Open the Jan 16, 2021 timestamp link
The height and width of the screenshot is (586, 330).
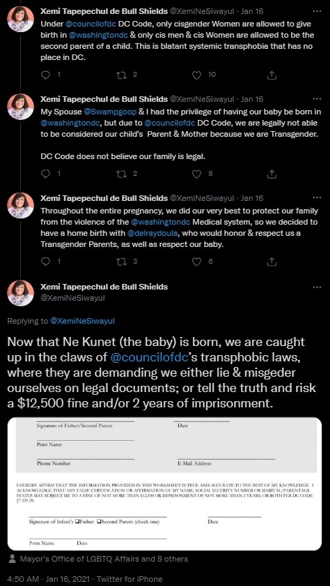(68, 579)
